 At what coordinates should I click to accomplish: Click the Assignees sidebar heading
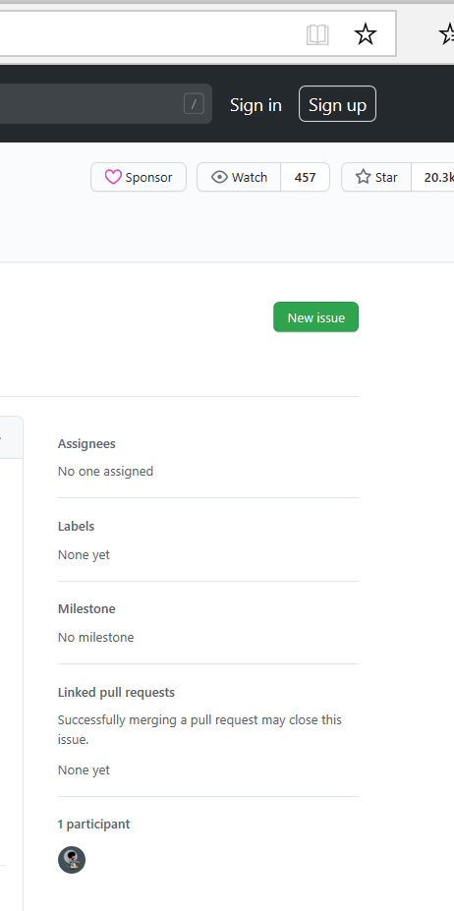tap(86, 444)
